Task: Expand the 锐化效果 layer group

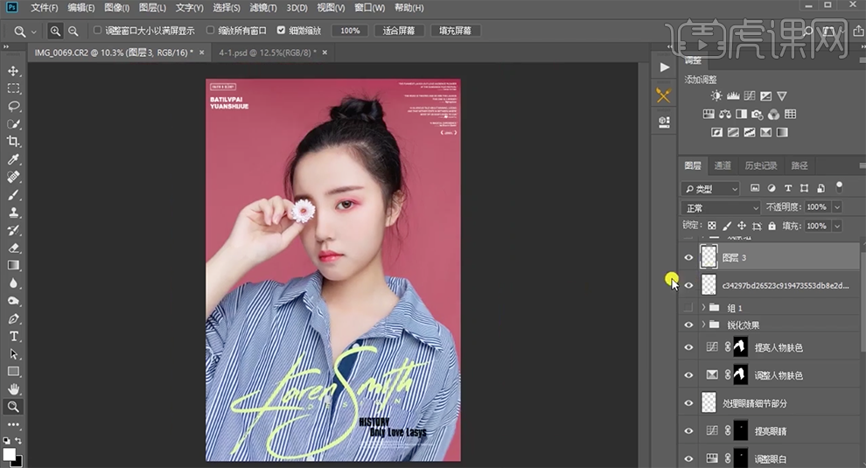Action: [x=703, y=325]
